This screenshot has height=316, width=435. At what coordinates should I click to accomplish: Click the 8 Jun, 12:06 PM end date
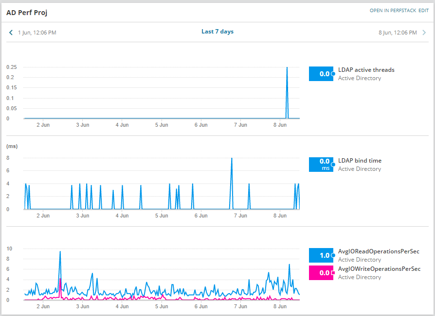click(398, 33)
